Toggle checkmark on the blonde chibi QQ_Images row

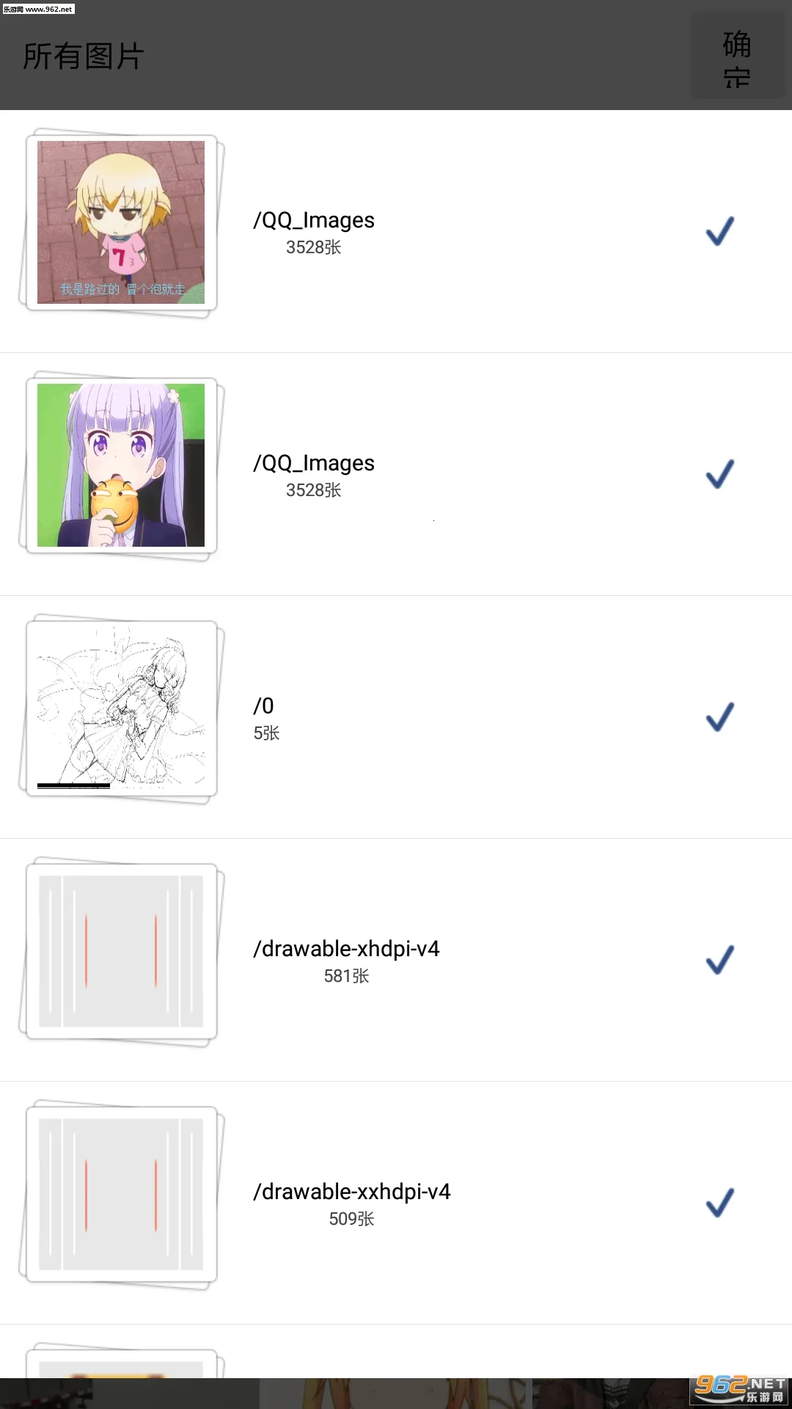coord(719,231)
